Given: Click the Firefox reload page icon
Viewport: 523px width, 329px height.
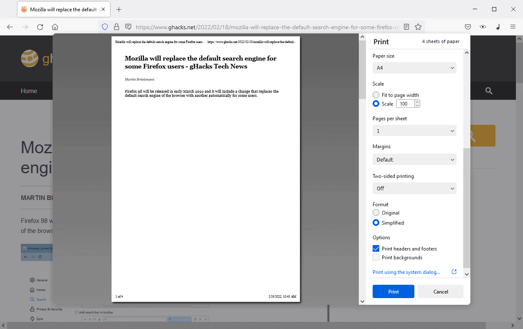Looking at the screenshot, I should point(40,27).
